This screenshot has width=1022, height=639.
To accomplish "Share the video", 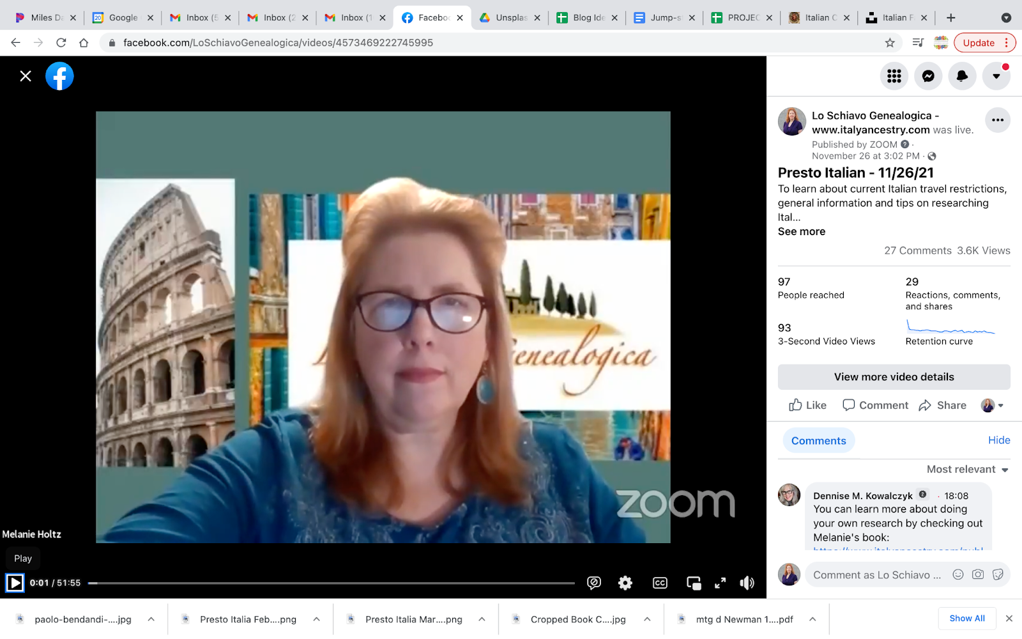I will pos(943,405).
